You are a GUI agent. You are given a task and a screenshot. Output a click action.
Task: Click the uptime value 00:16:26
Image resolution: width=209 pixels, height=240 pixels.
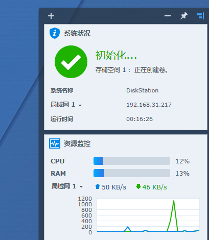click(x=140, y=119)
